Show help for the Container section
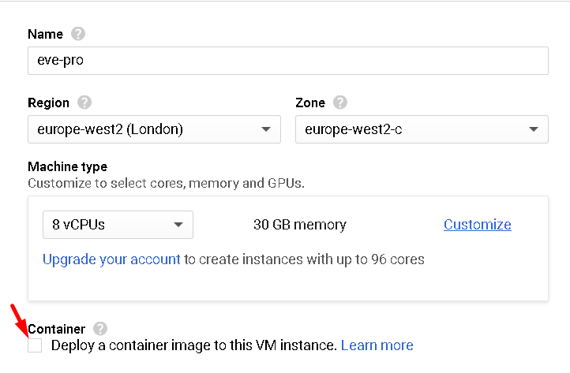The image size is (570, 373). click(100, 329)
